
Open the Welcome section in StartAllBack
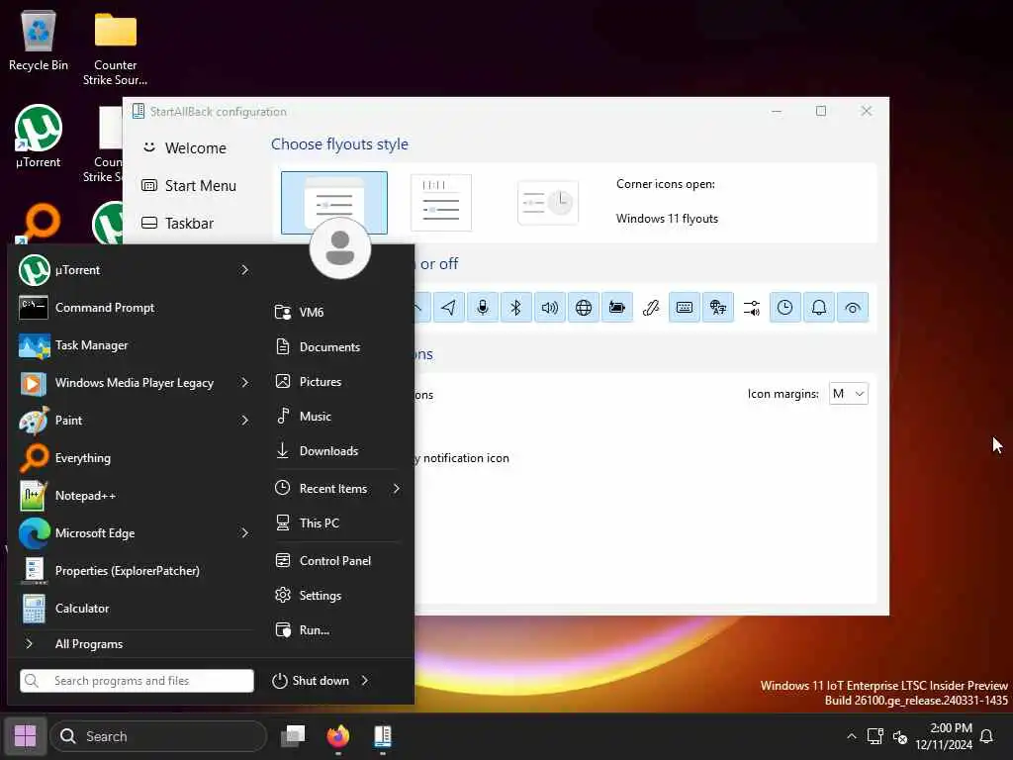pos(185,148)
